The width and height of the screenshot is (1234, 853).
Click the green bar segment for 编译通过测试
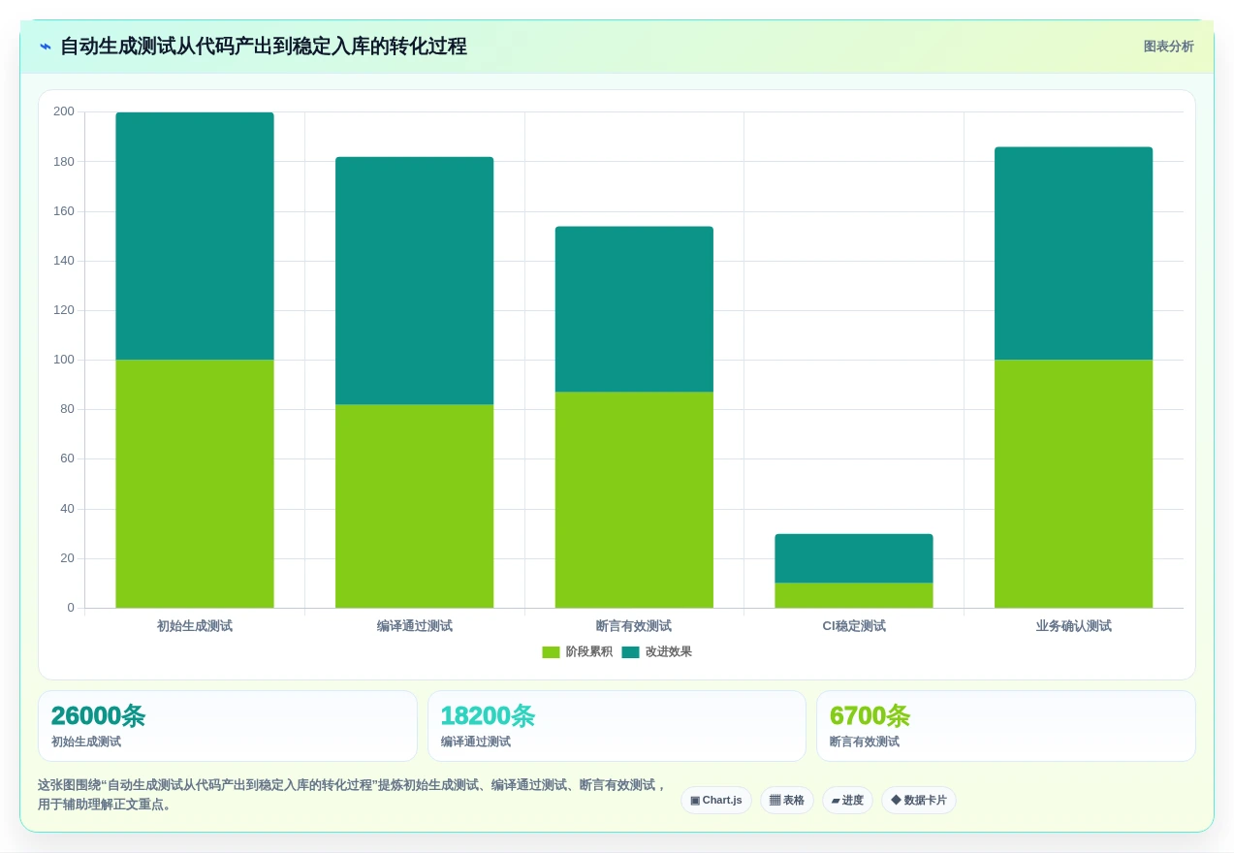[414, 506]
